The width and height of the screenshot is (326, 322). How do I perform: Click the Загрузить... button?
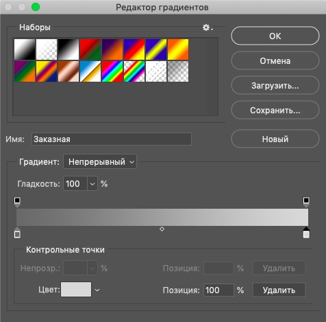click(x=275, y=85)
